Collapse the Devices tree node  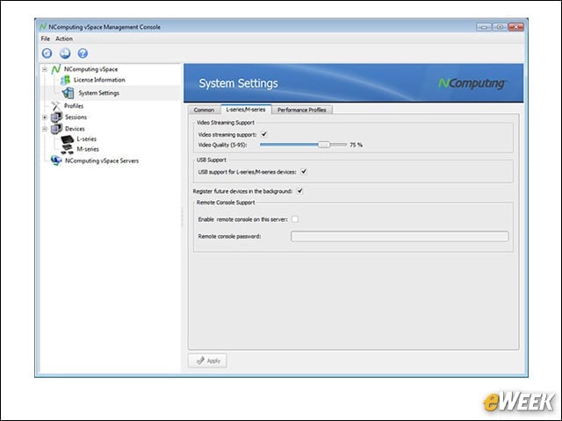45,129
